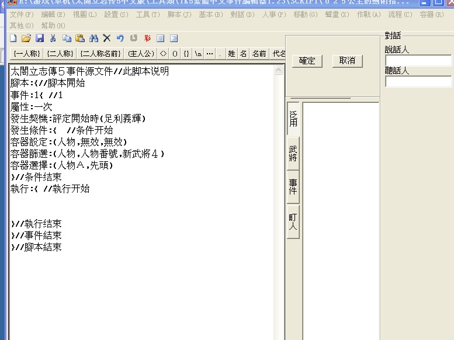Image resolution: width=454 pixels, height=340 pixels.
Task: Click the first document list icon
Action: point(161,38)
